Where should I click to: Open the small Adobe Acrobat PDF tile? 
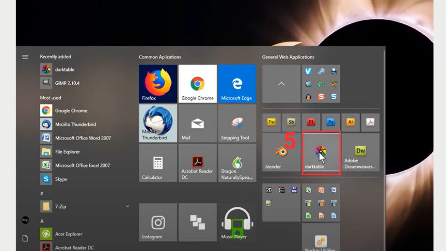(x=370, y=122)
